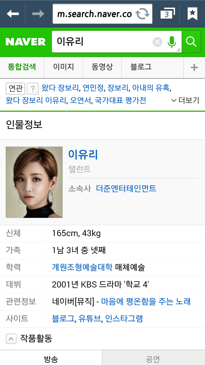This screenshot has height=365, width=205.
Task: Tap the browser back arrow
Action: click(13, 14)
